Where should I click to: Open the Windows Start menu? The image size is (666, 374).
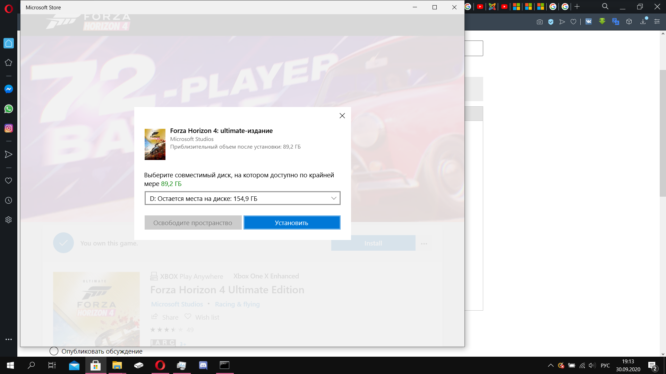tap(10, 365)
